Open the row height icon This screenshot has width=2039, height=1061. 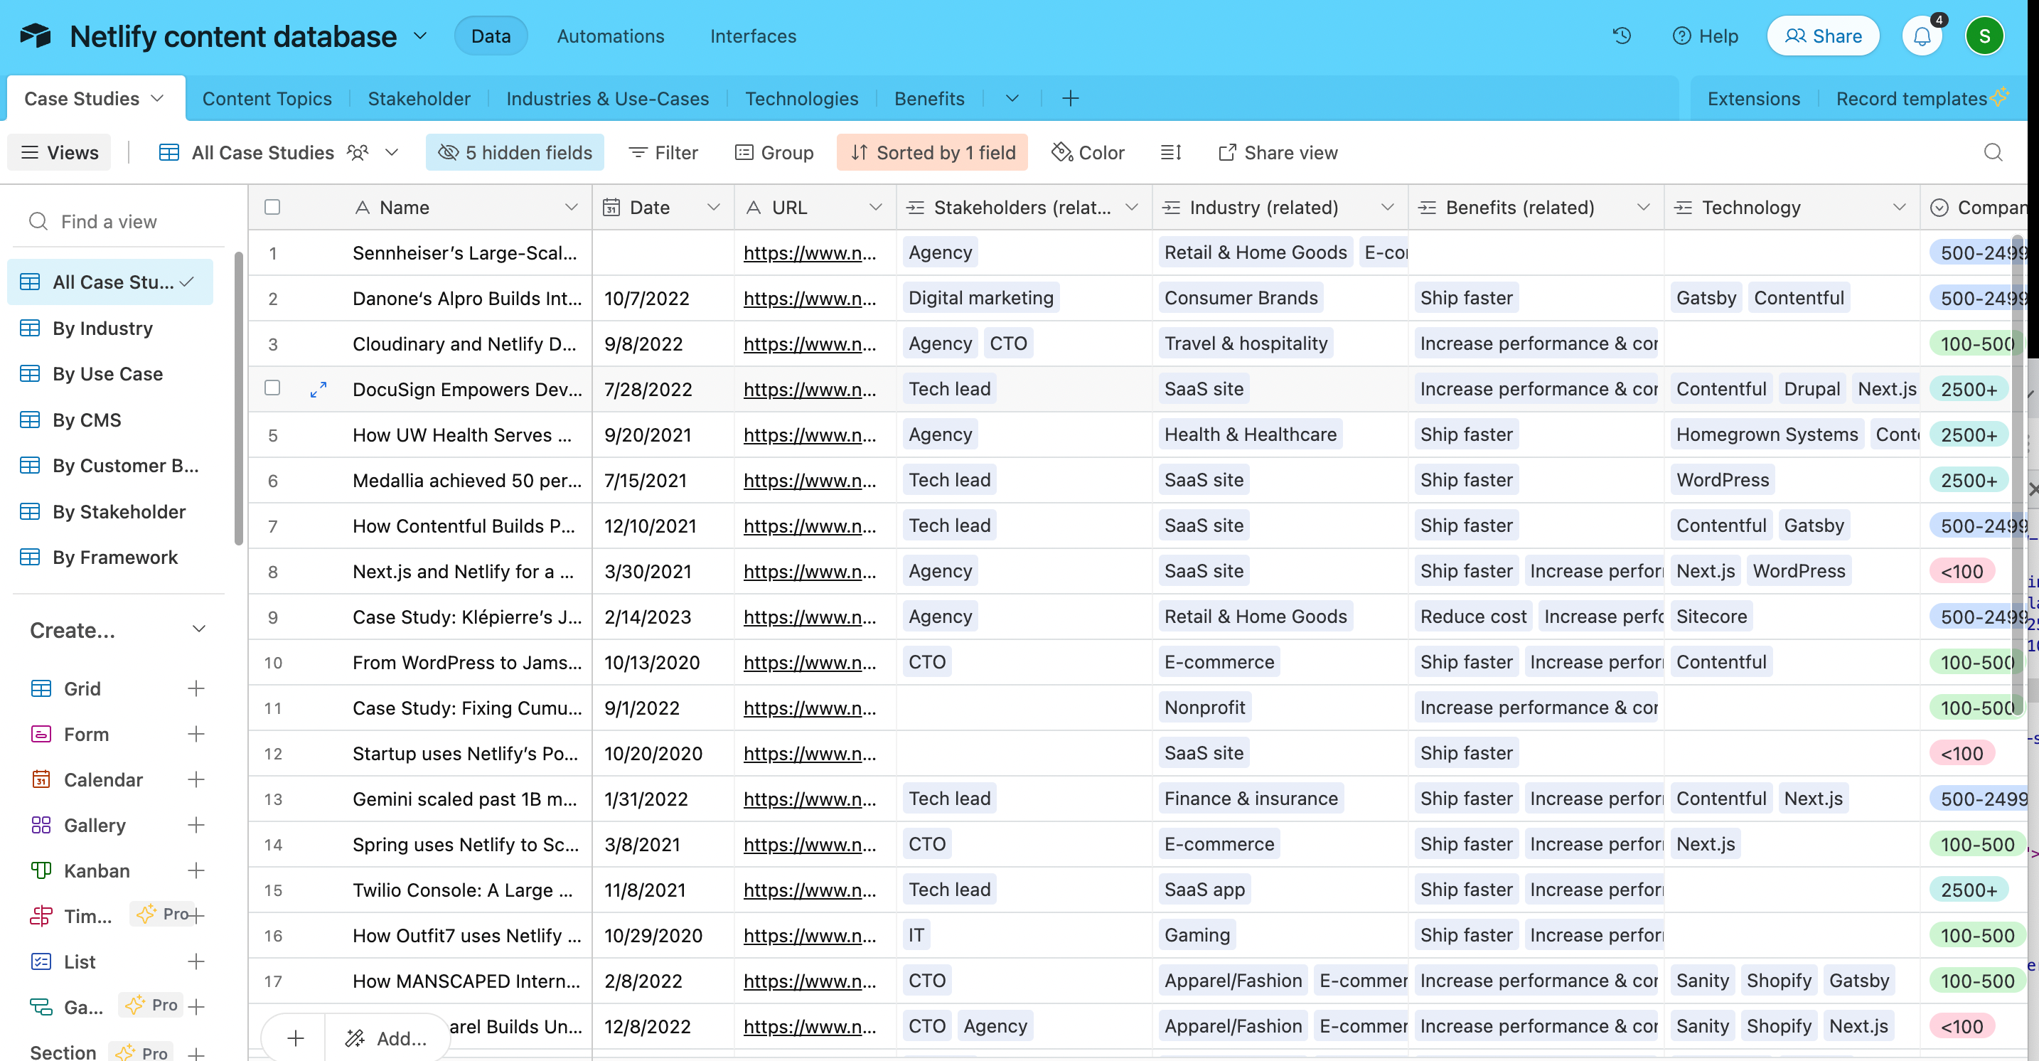(1171, 152)
